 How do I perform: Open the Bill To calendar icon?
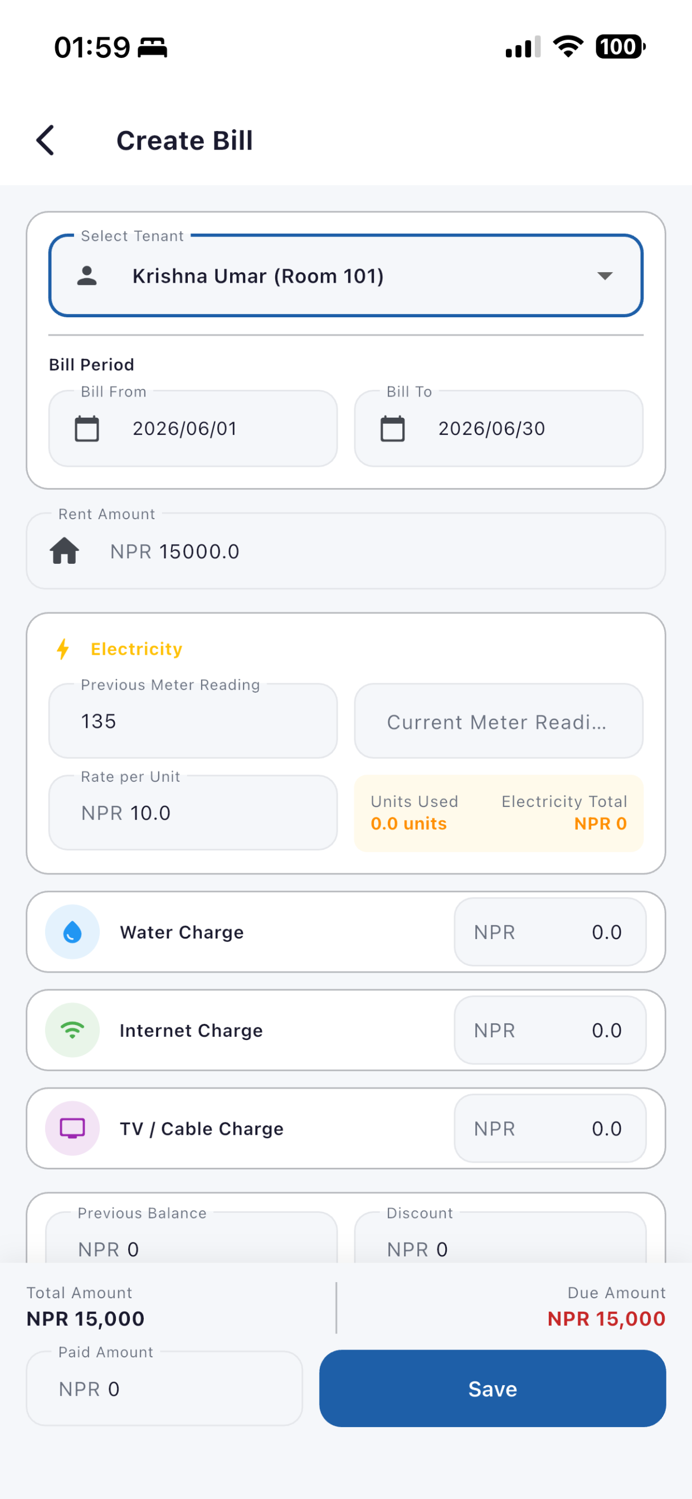click(392, 429)
